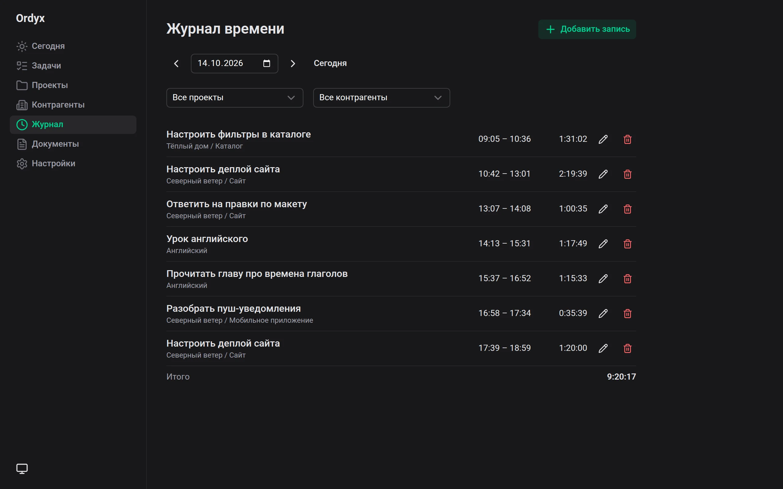Edit the Прочитать главу про времена глаголов entry
The image size is (783, 489).
[x=603, y=279]
